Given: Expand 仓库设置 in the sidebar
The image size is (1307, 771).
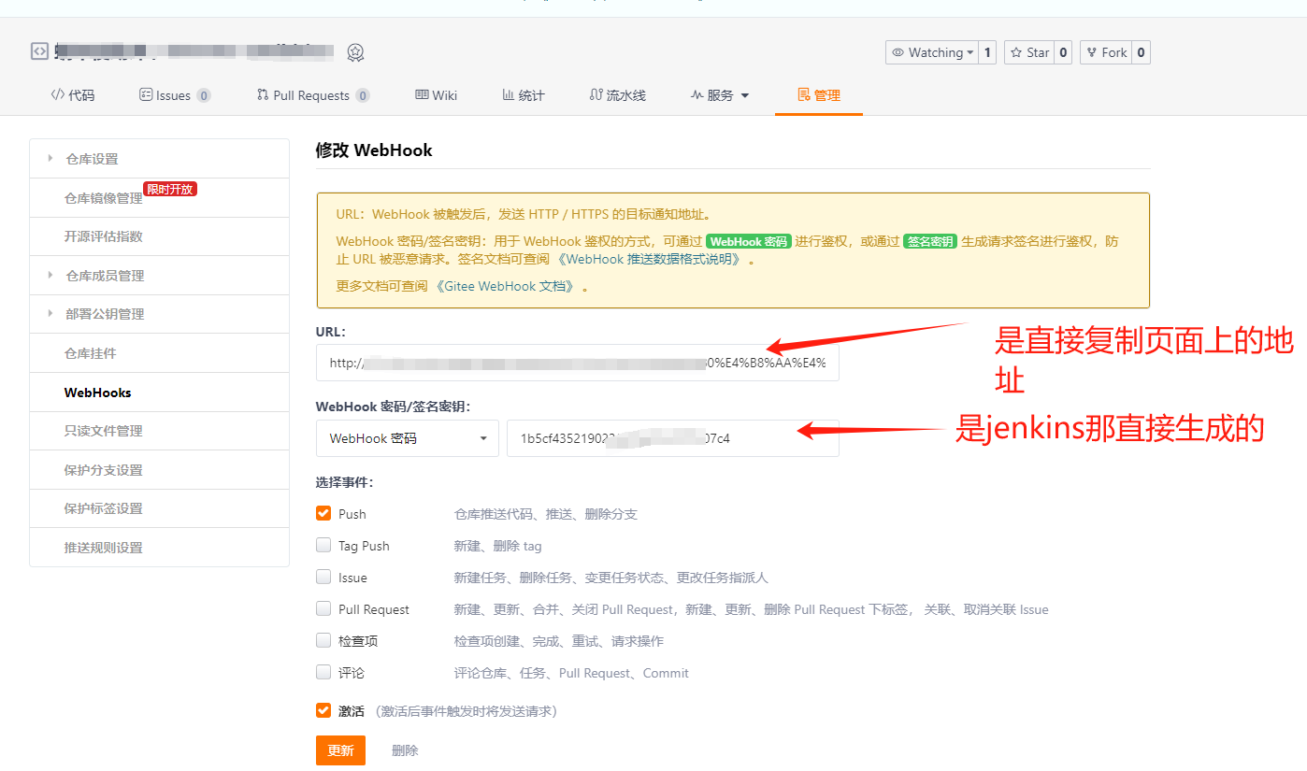Looking at the screenshot, I should click(92, 159).
